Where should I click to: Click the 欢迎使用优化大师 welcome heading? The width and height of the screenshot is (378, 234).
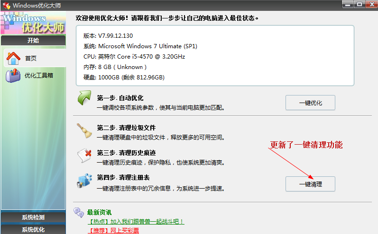[x=167, y=18]
